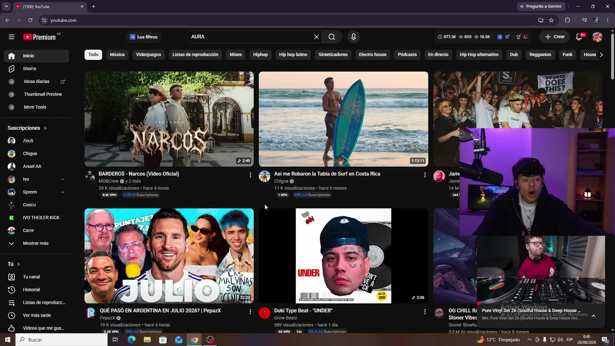This screenshot has width=615, height=346.
Task: Open the YouTube guide hamburger menu
Action: coord(12,37)
